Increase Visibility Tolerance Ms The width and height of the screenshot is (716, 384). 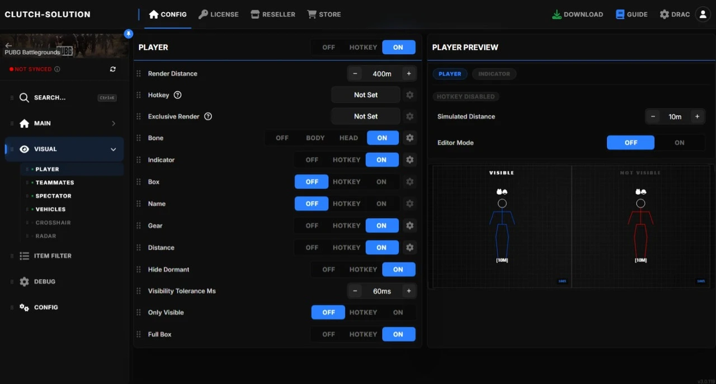(409, 291)
